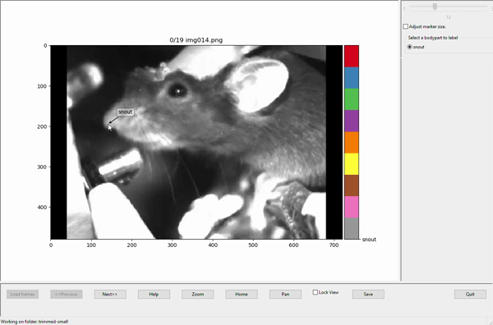Click the Next>> button

click(x=110, y=295)
